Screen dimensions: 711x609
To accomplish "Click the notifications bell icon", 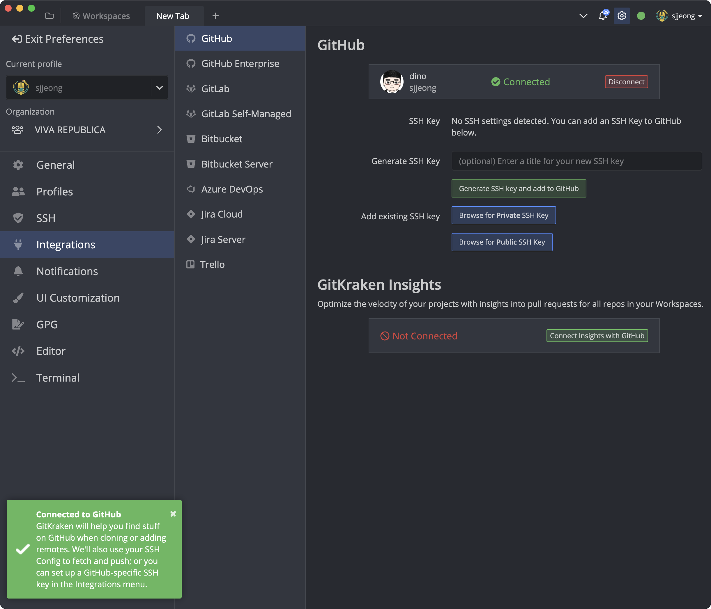I will pyautogui.click(x=603, y=16).
